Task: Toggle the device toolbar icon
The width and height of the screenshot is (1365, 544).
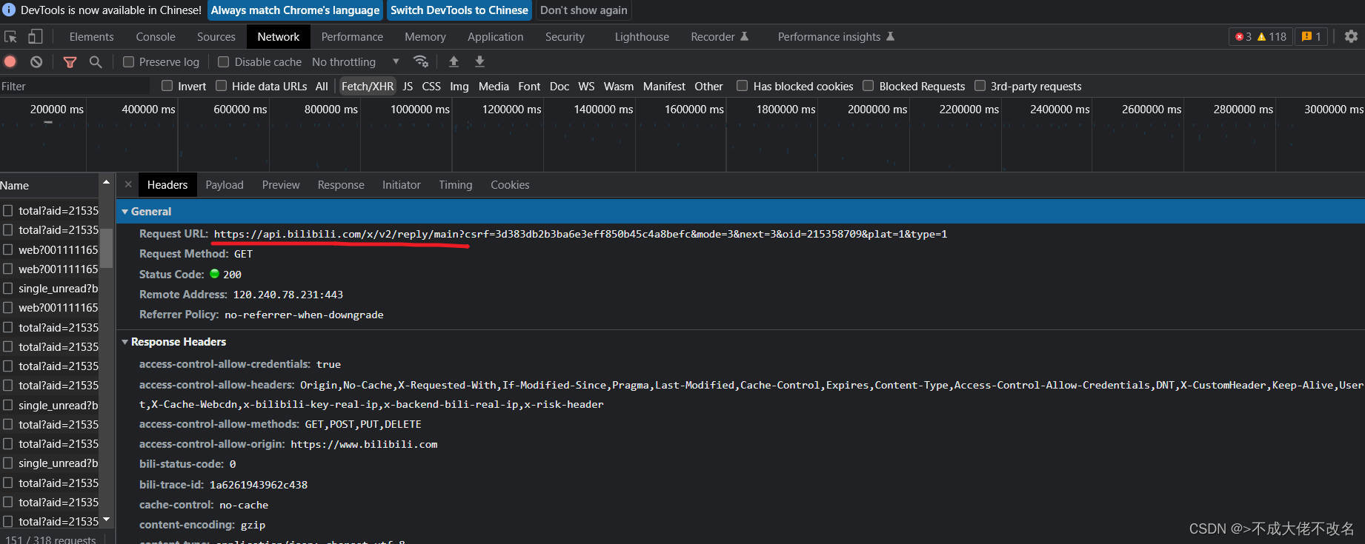Action: (36, 36)
